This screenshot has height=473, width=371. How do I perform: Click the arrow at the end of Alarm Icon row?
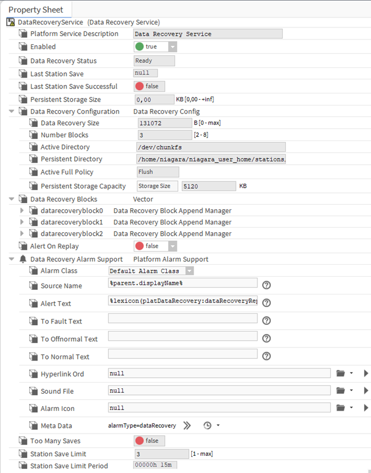pos(365,407)
